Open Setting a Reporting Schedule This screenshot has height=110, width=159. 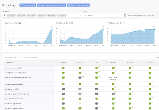pos(78,5)
